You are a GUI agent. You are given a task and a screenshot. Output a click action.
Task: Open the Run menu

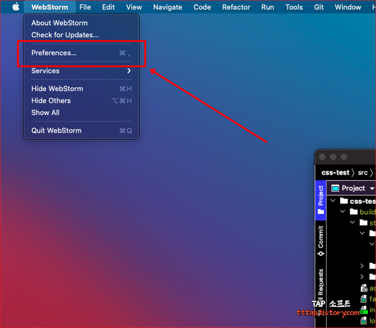[x=268, y=7]
